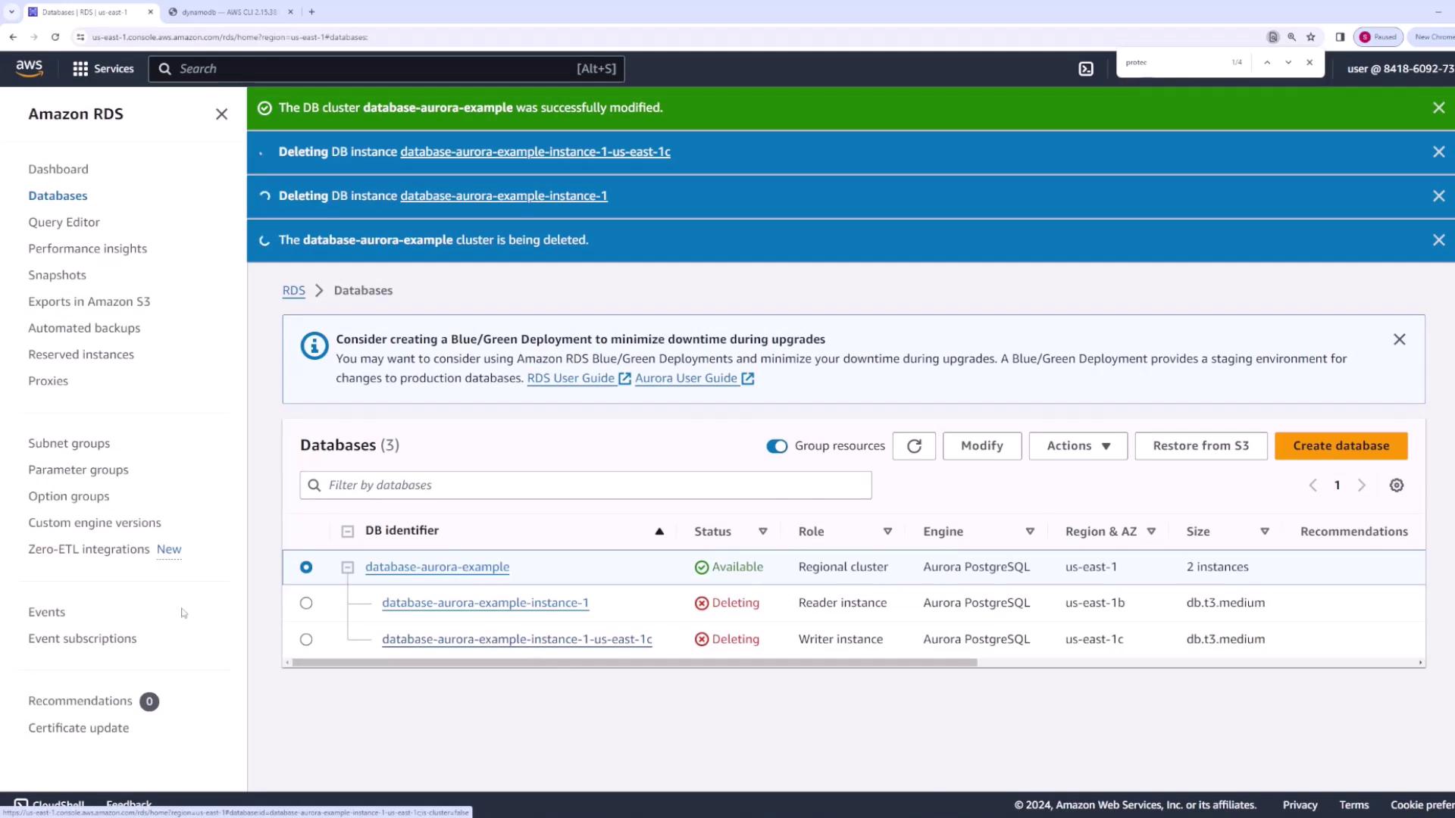Close the browser find bar
Viewport: 1455px width, 818px height.
[1309, 63]
